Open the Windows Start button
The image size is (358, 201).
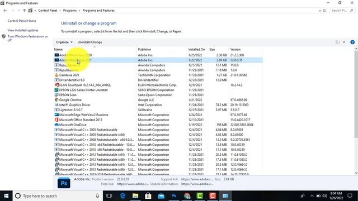click(x=6, y=196)
